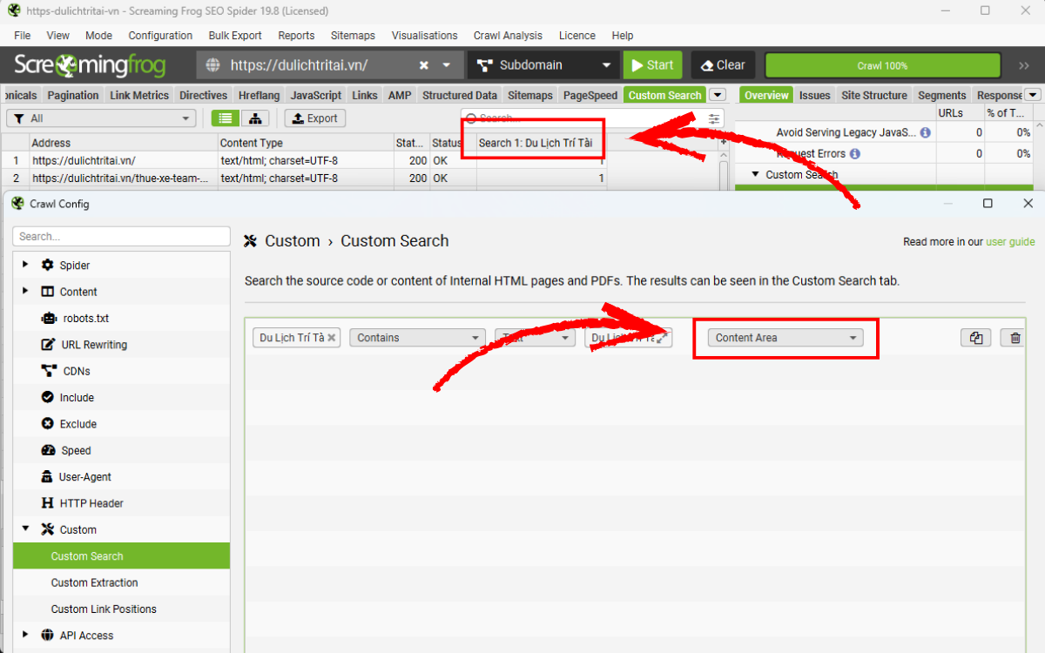
Task: Open the search filter settings icon
Action: [x=714, y=118]
